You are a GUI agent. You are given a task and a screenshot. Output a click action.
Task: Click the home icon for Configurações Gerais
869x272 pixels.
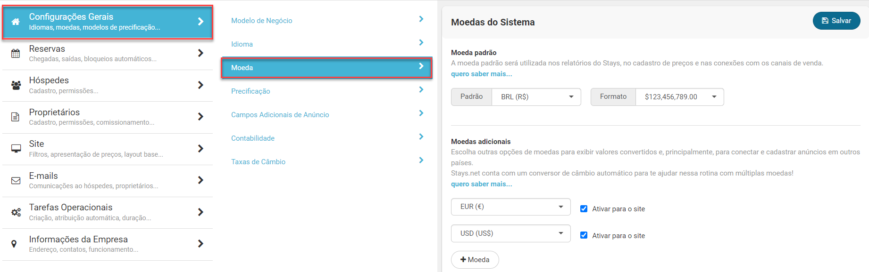click(16, 22)
